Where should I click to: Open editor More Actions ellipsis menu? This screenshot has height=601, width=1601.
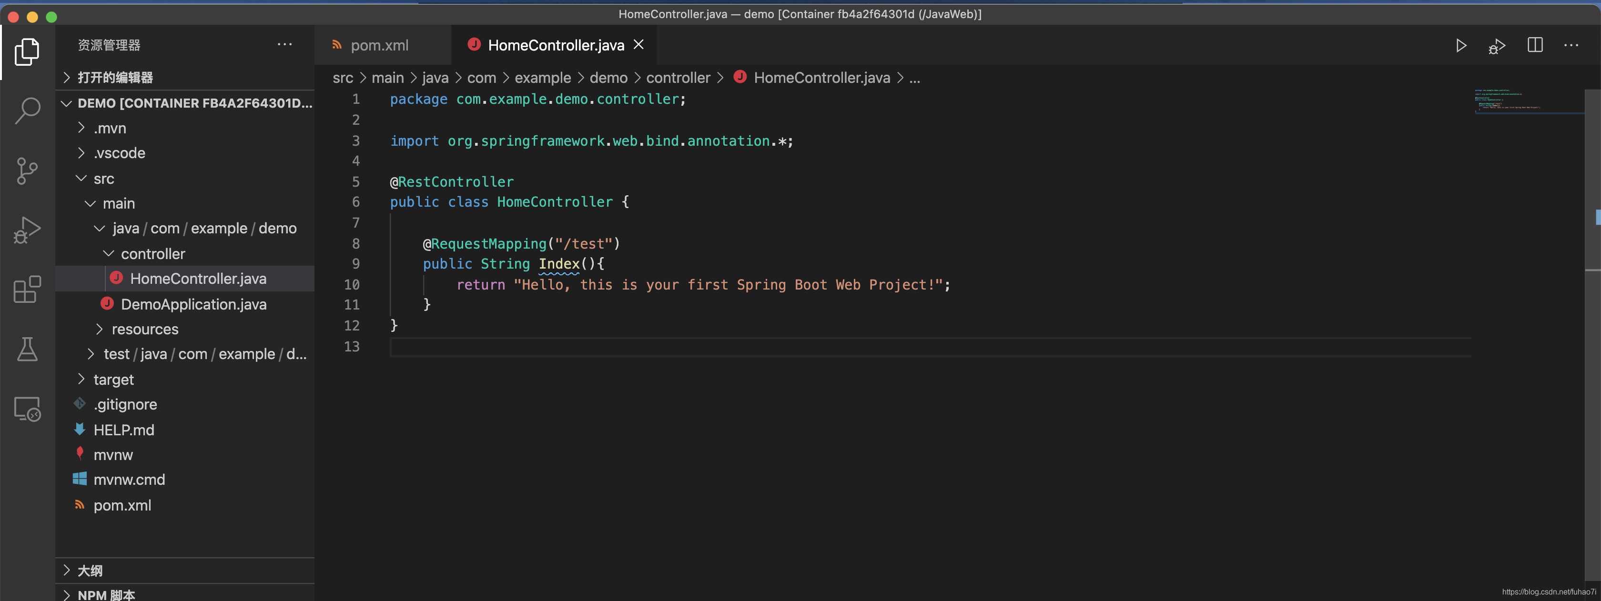pyautogui.click(x=1571, y=45)
